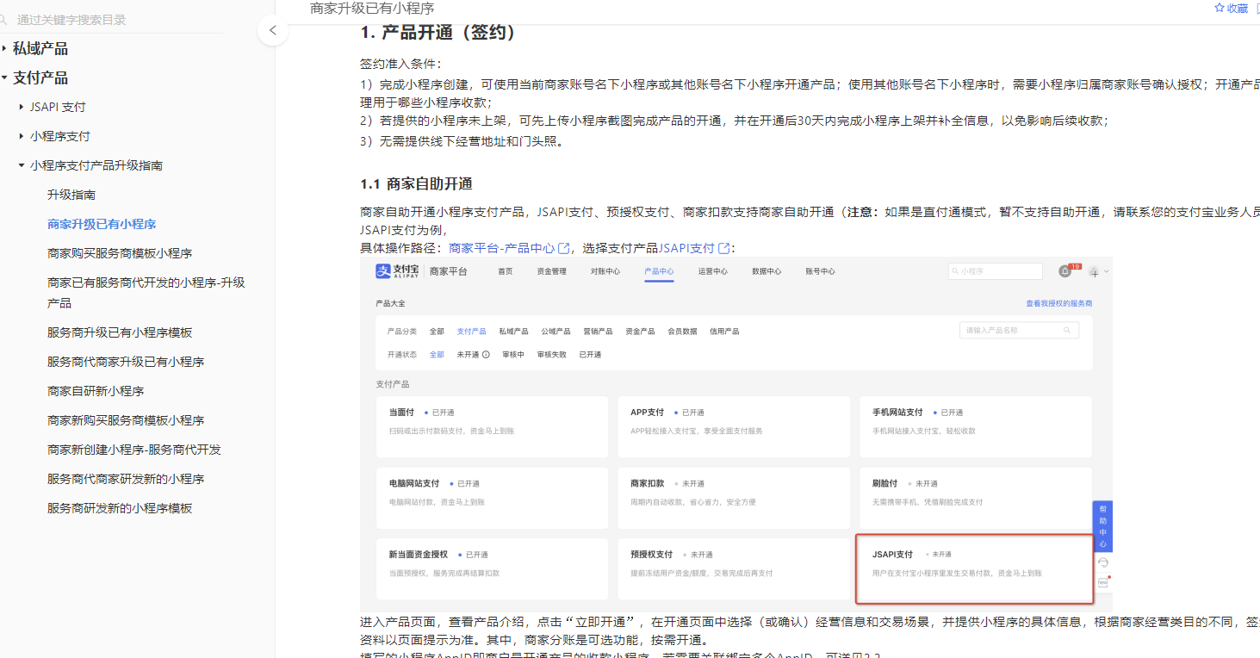Select 私域产品 in the sidebar
Image resolution: width=1260 pixels, height=658 pixels.
(x=40, y=49)
